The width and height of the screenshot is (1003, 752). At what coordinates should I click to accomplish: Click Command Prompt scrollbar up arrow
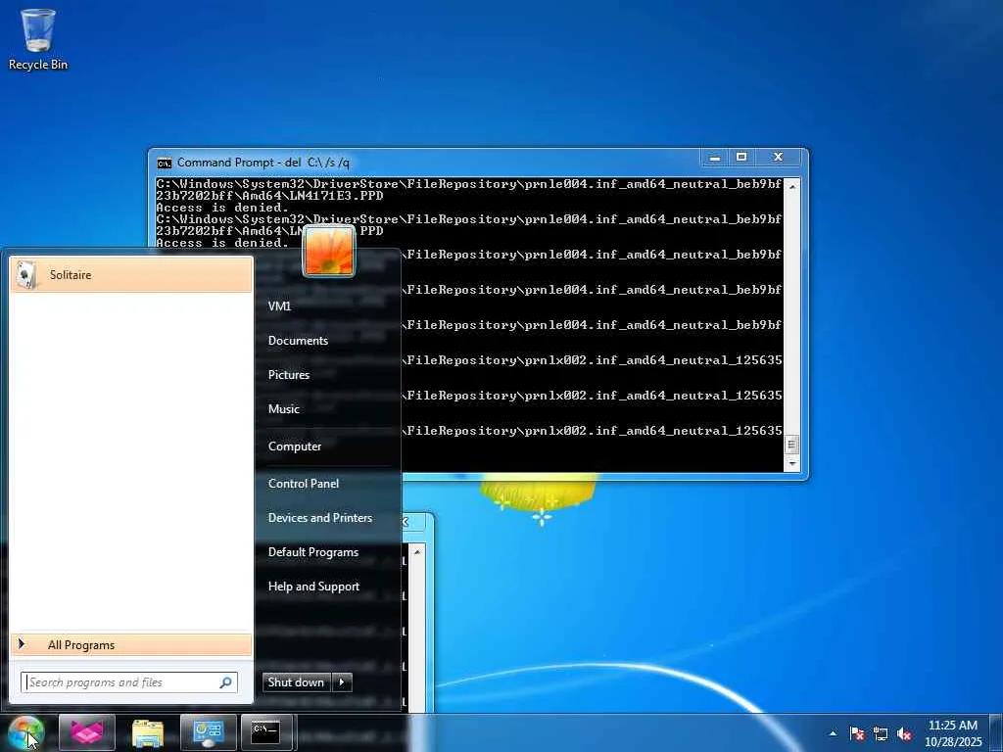791,186
